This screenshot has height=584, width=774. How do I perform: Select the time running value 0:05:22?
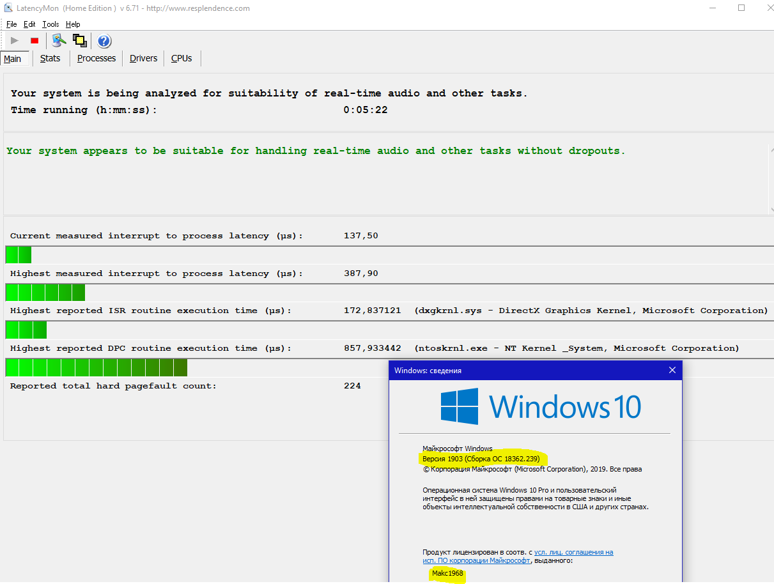[x=366, y=110]
